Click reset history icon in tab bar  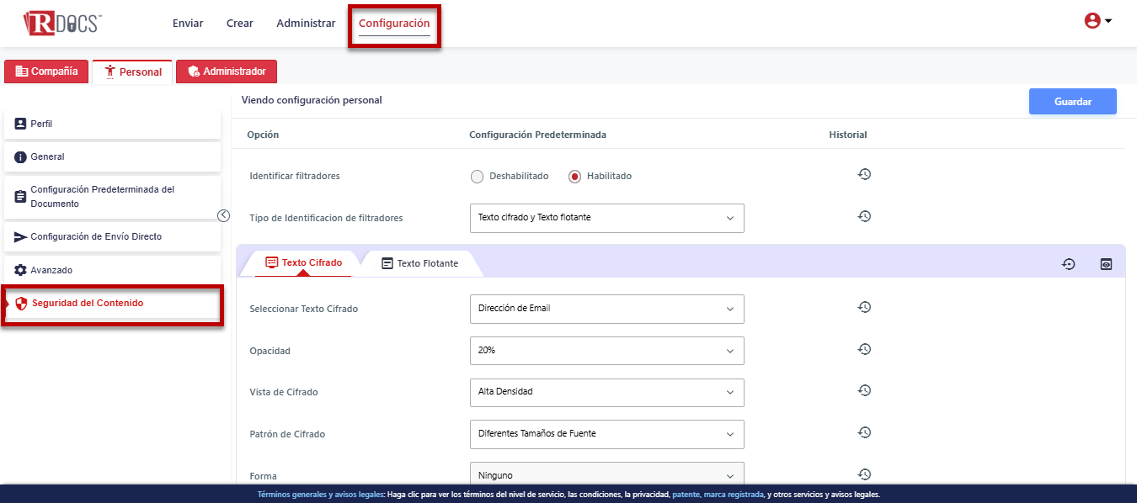coord(1068,264)
